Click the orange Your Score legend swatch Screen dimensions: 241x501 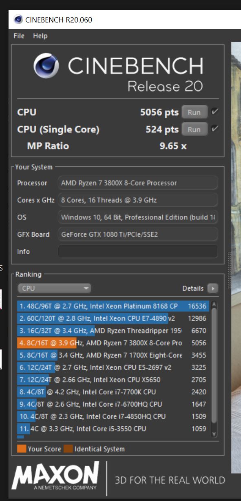click(22, 449)
